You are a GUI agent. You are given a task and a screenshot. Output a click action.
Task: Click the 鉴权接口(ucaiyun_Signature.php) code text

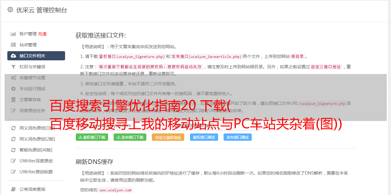pyautogui.click(x=132, y=56)
